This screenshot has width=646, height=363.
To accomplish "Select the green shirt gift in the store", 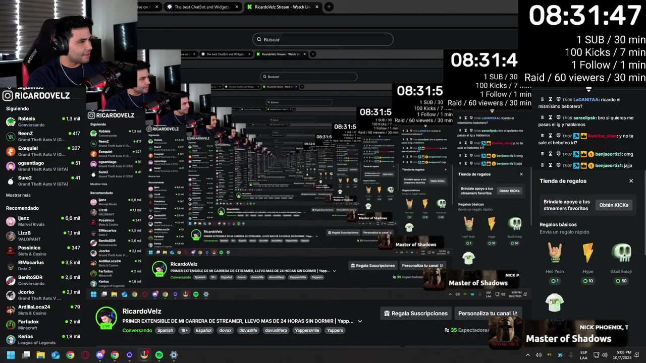I will (x=555, y=302).
